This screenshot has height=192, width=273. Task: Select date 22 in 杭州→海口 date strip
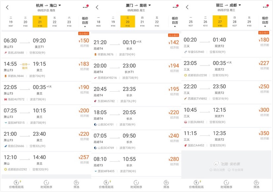pyautogui.click(x=55, y=22)
